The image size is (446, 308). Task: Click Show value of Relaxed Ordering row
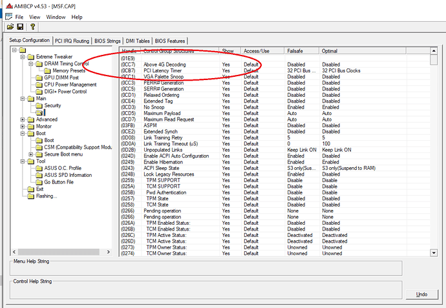226,95
